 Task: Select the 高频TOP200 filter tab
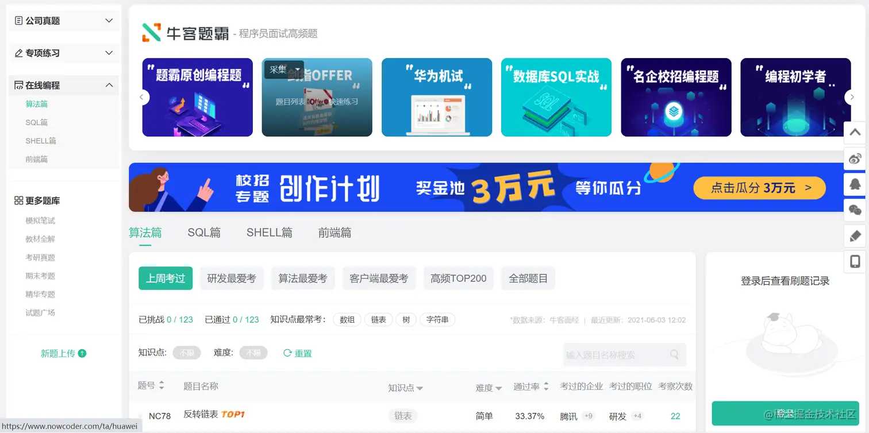[459, 279]
